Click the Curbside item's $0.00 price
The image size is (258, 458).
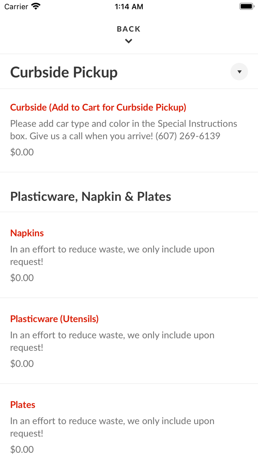[x=22, y=152]
